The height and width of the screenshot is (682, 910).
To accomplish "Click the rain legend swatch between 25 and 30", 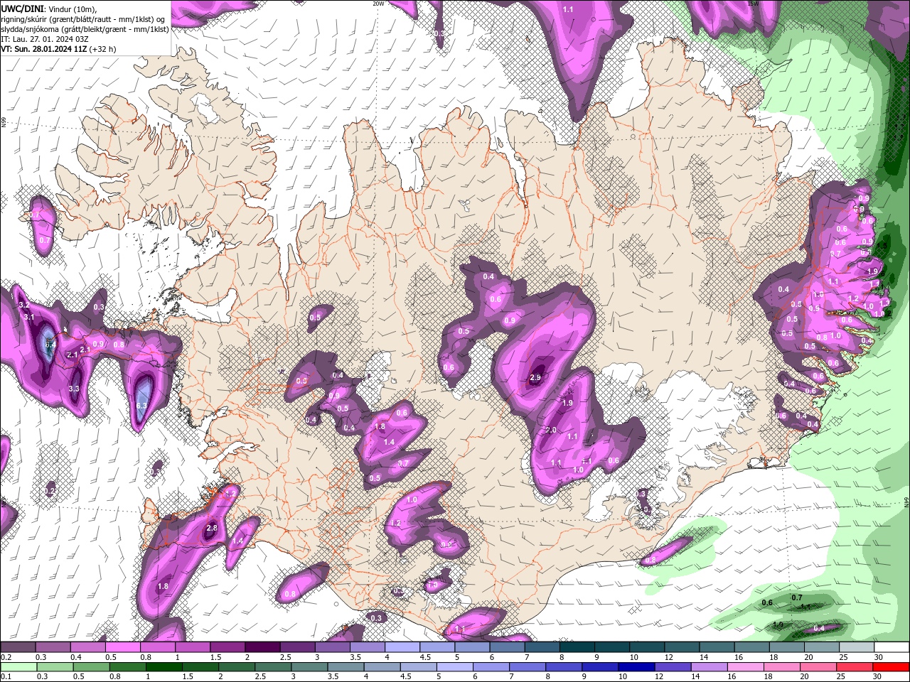I will [x=854, y=667].
